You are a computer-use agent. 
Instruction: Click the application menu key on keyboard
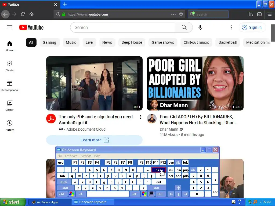[151, 194]
